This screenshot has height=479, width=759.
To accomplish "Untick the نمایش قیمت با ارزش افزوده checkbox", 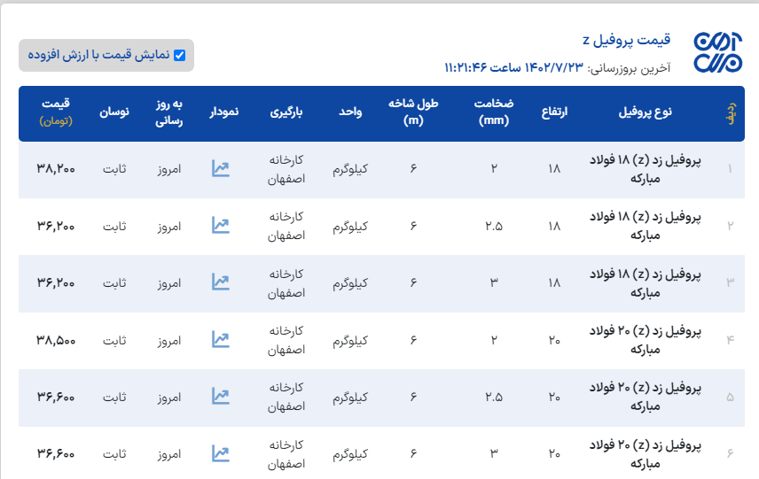I will [180, 55].
